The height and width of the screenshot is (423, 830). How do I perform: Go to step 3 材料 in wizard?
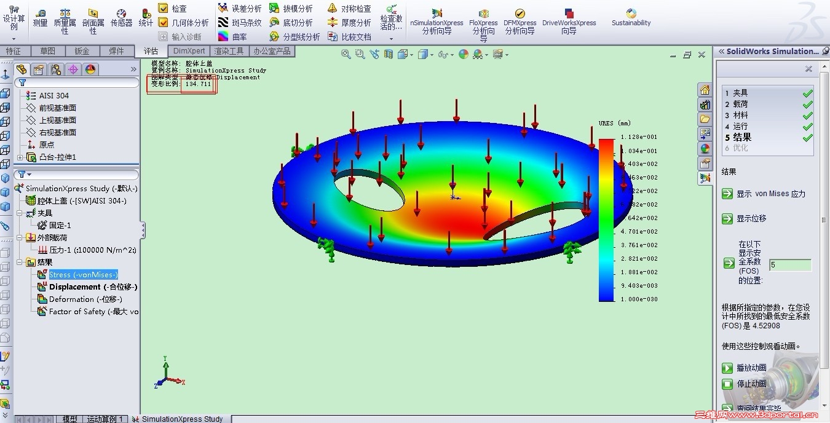pyautogui.click(x=768, y=115)
